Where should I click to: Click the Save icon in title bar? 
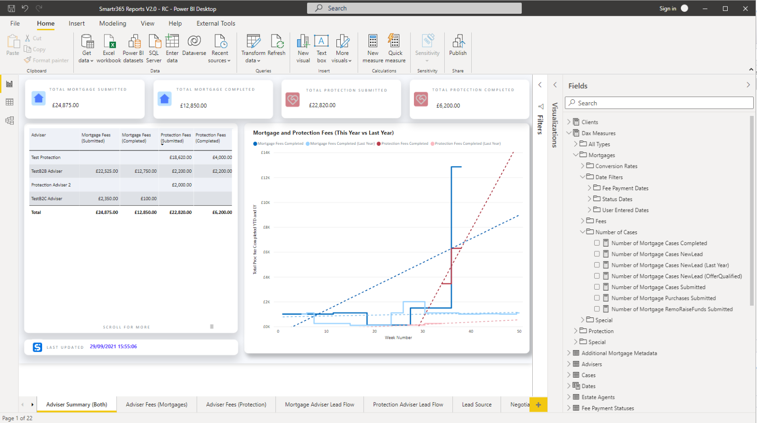click(x=11, y=8)
